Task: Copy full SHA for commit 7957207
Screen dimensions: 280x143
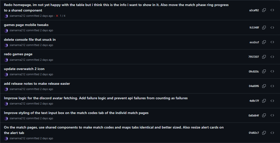Action: click(x=264, y=57)
